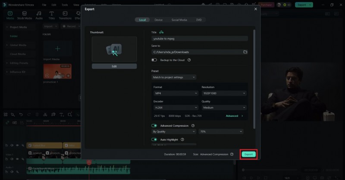Close the Export dialog

coord(255,9)
